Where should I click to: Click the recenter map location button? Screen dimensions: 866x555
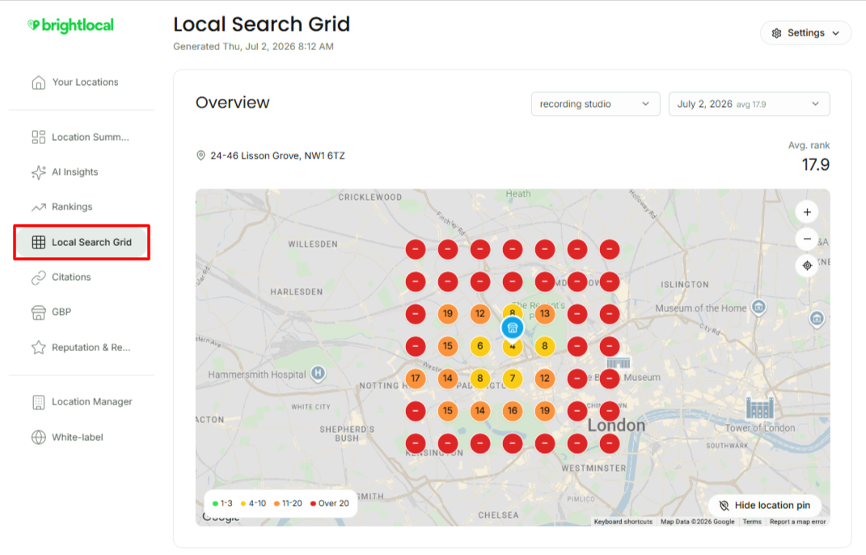click(x=807, y=265)
